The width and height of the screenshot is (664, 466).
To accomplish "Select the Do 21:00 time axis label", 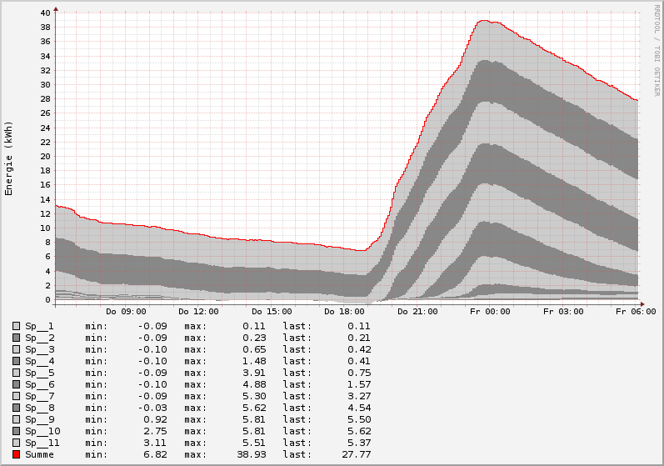I will 417,311.
